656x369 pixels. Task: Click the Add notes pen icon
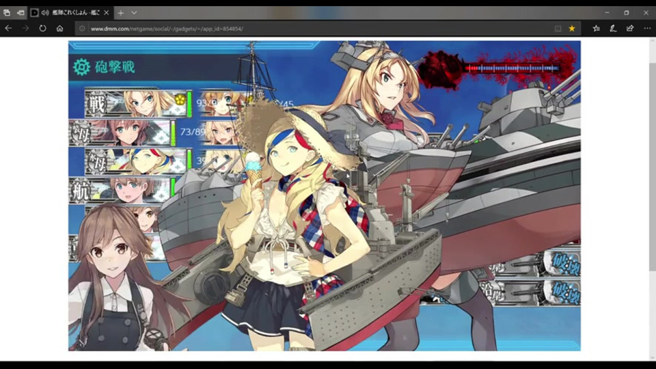tap(613, 29)
